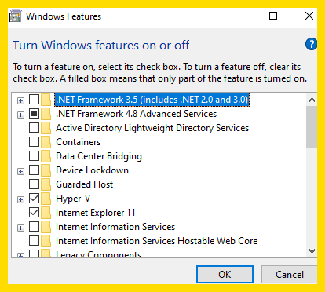Click the folder icon beside Guarded Host
325x292 pixels.
(x=46, y=184)
